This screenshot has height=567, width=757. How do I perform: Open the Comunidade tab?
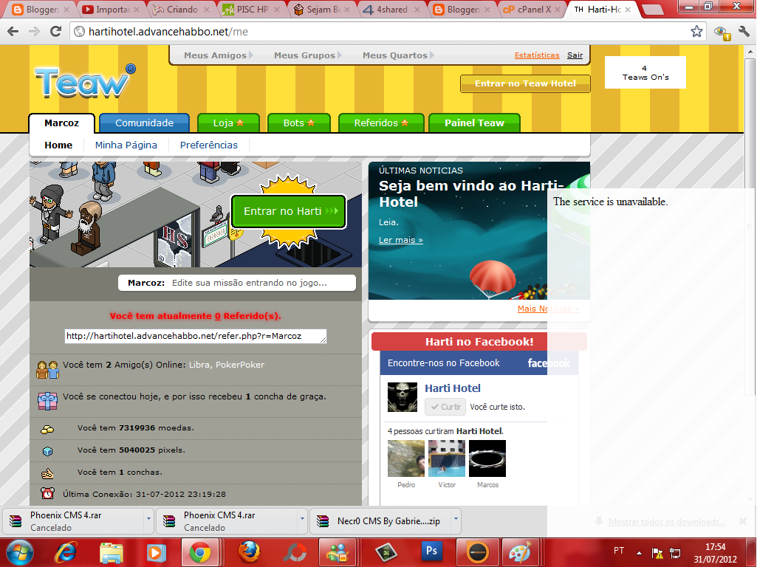tap(144, 123)
